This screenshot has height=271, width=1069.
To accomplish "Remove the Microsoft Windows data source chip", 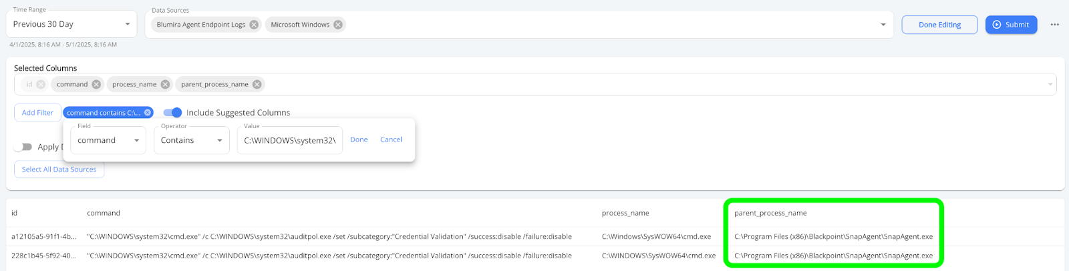I will point(338,25).
